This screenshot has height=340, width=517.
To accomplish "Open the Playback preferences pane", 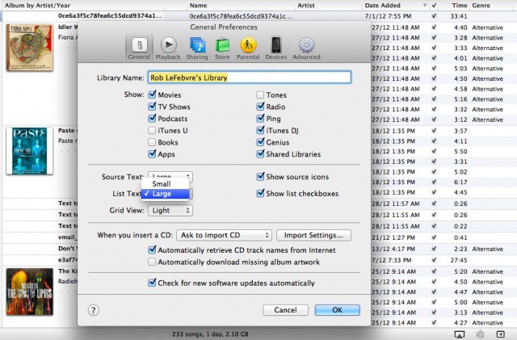I will point(168,48).
